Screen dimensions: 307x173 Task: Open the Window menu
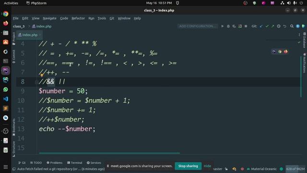124,18
